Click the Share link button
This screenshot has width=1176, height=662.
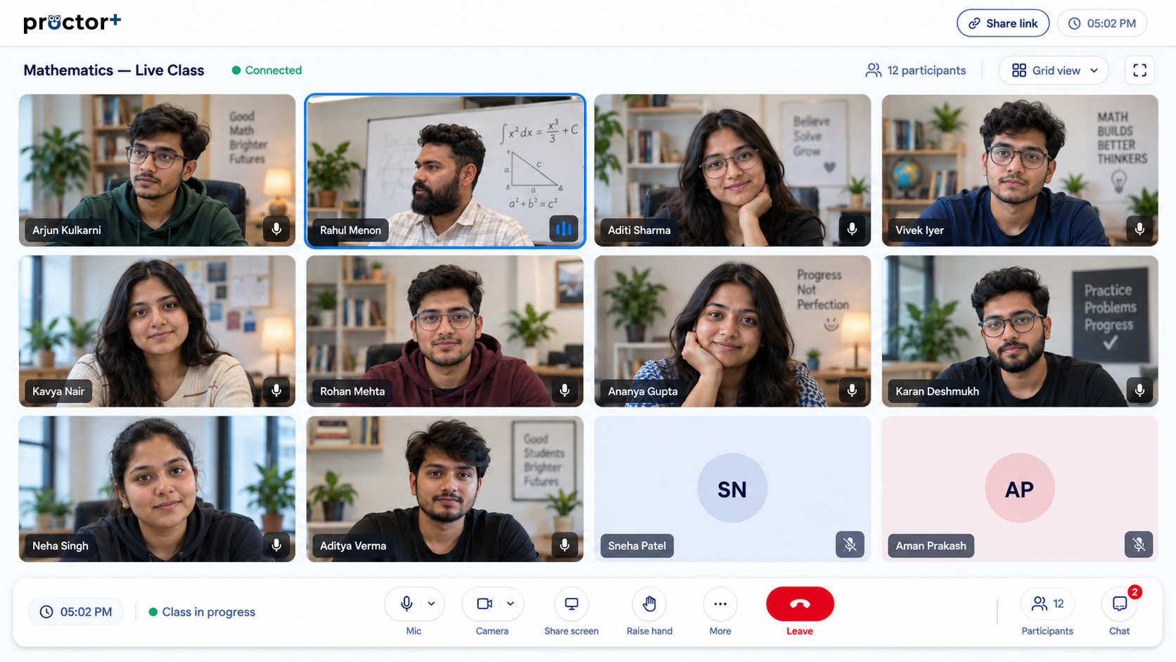[1003, 23]
